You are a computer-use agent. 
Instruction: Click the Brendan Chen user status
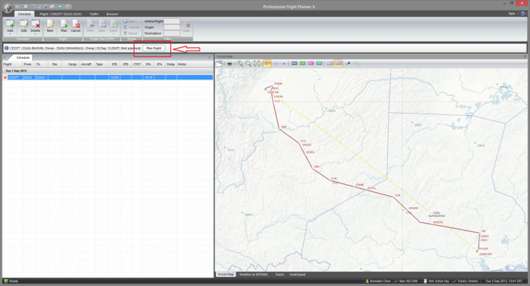(x=377, y=281)
